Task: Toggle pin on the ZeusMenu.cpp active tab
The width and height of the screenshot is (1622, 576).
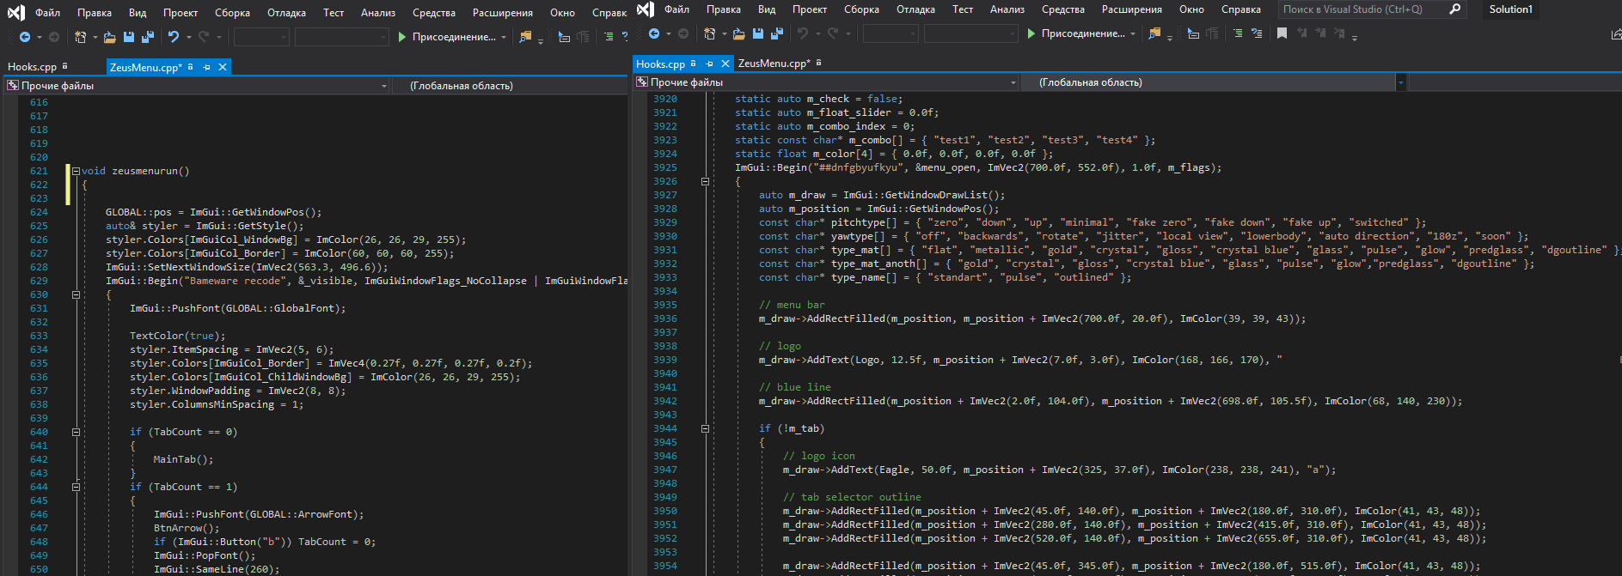Action: click(206, 67)
